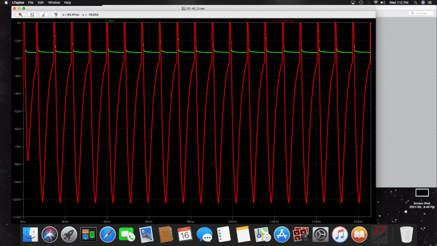The width and height of the screenshot is (437, 246).
Task: Click the autorange axes toolbar icon
Action: tap(32, 15)
